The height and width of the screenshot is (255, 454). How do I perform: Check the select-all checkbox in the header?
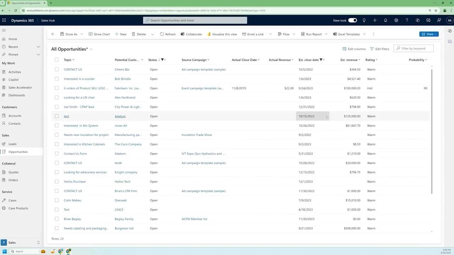point(57,60)
